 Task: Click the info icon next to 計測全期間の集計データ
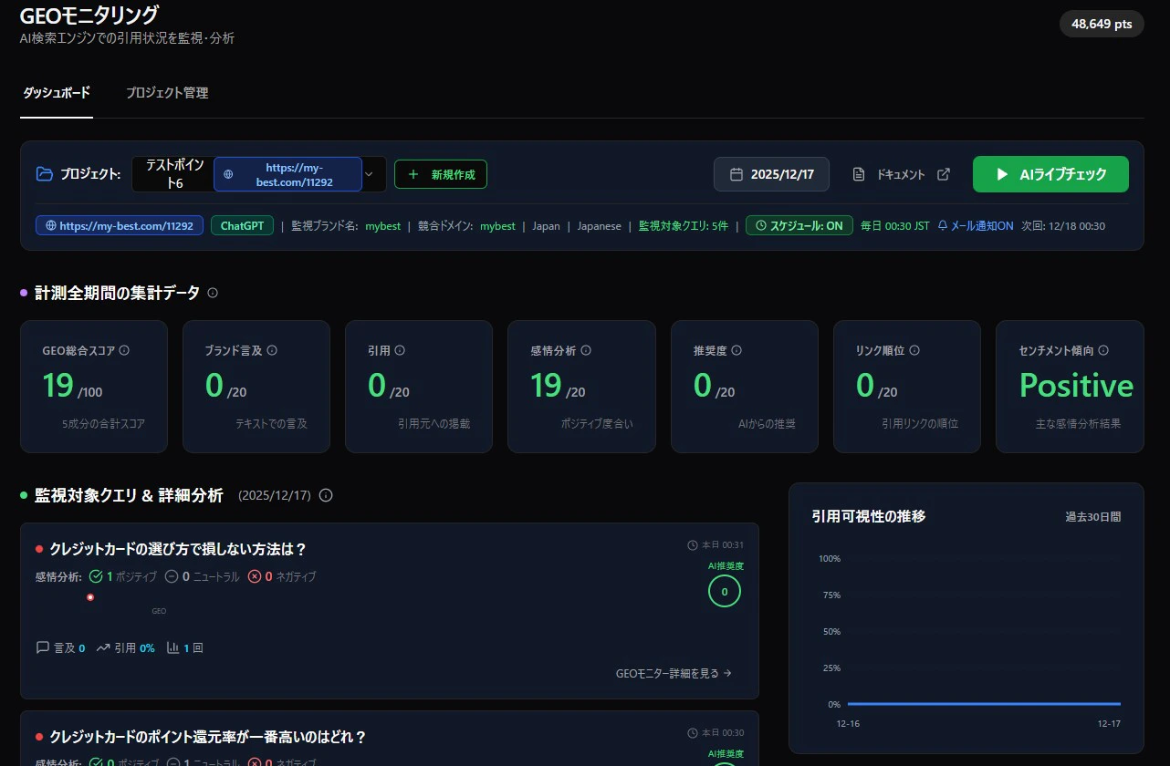pyautogui.click(x=213, y=293)
